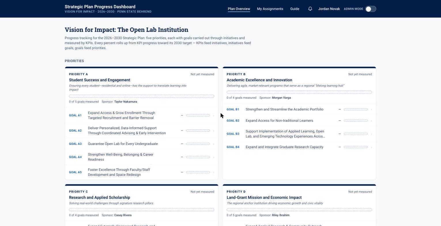441x226 pixels.
Task: Expand Goal B2 chevron arrow
Action: [371, 121]
